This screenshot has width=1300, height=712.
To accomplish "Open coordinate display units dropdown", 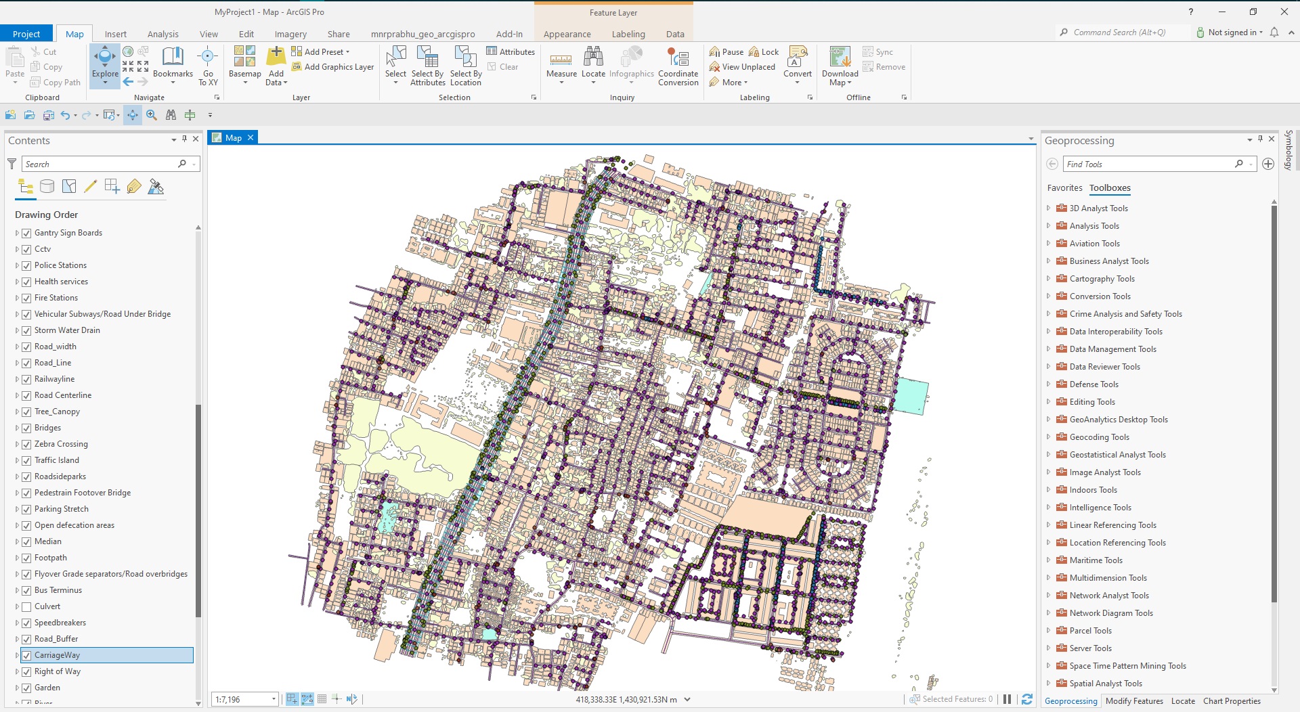I will 687,699.
